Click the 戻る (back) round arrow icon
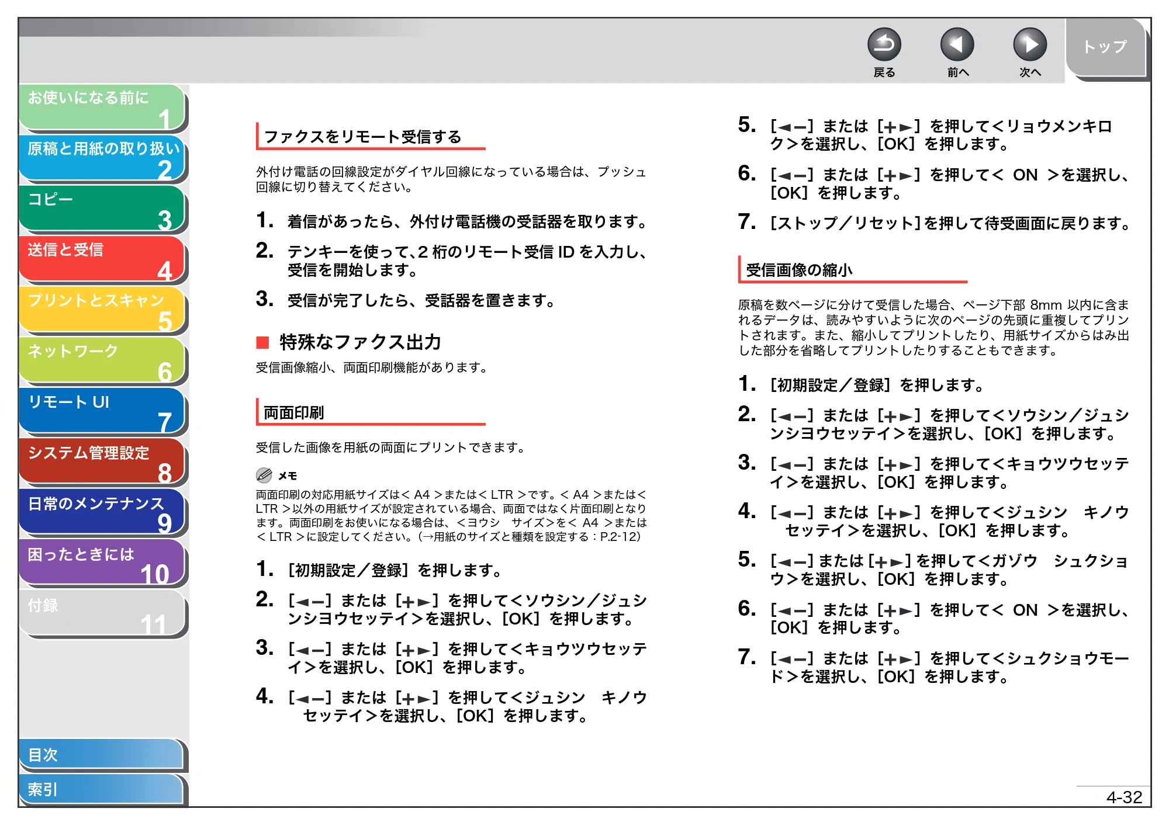The image size is (1169, 826). pos(884,44)
